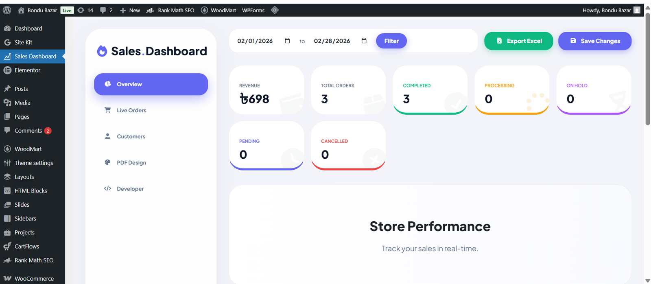Click the diamond icon next to WPForms
Image resolution: width=651 pixels, height=284 pixels.
point(275,10)
